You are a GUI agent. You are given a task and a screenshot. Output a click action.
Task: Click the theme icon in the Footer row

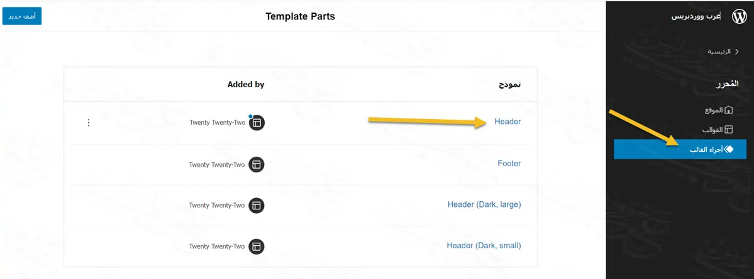[257, 164]
